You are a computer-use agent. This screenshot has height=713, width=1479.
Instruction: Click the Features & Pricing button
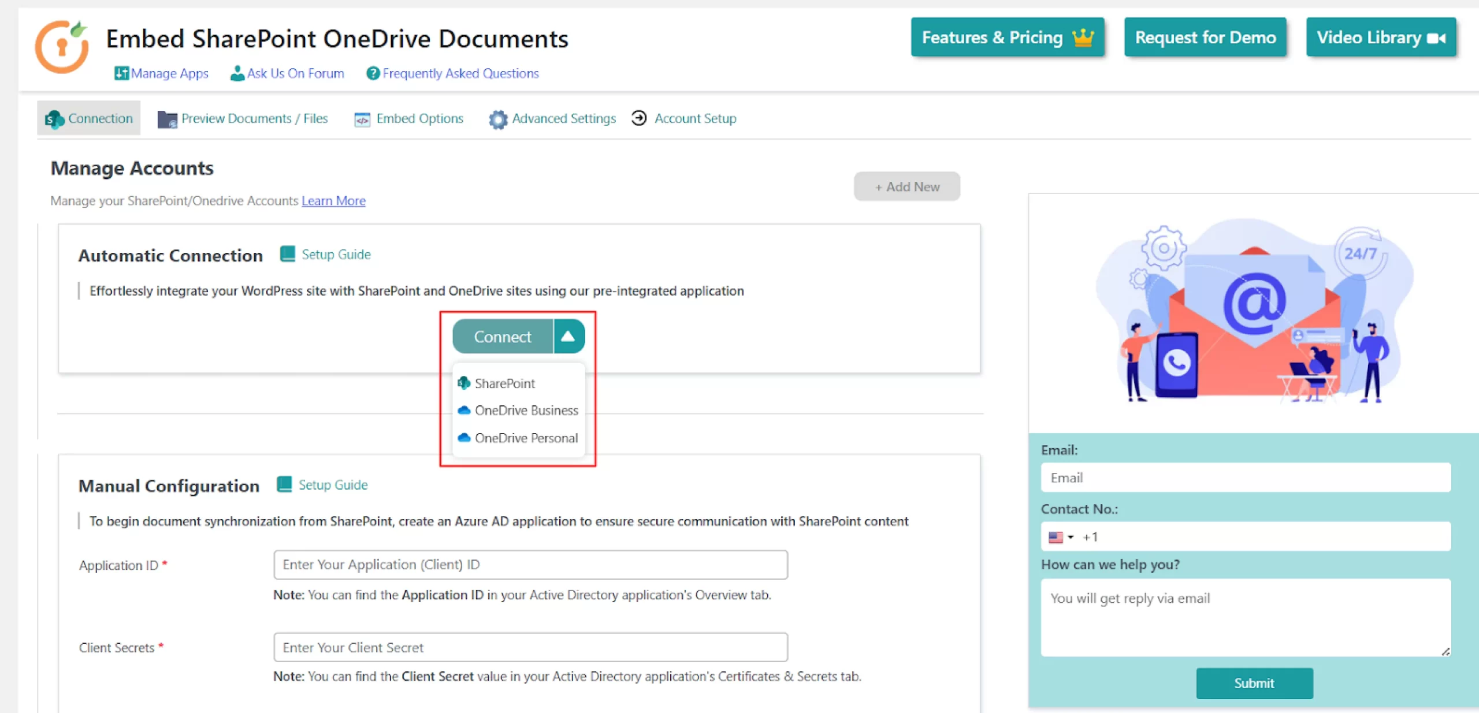[1008, 37]
